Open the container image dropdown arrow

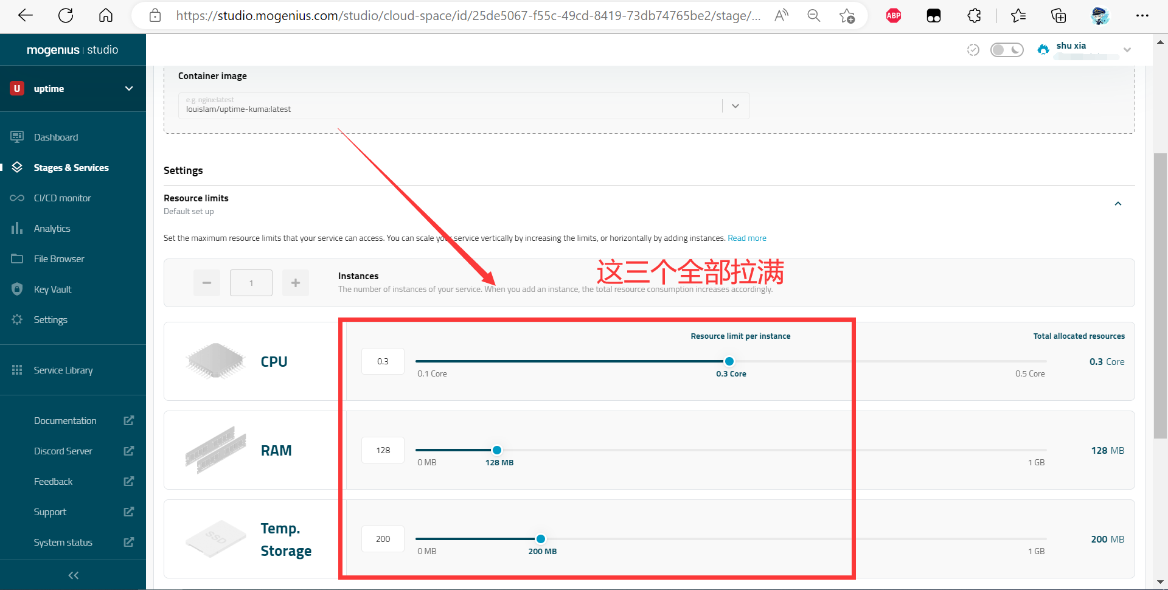(735, 106)
